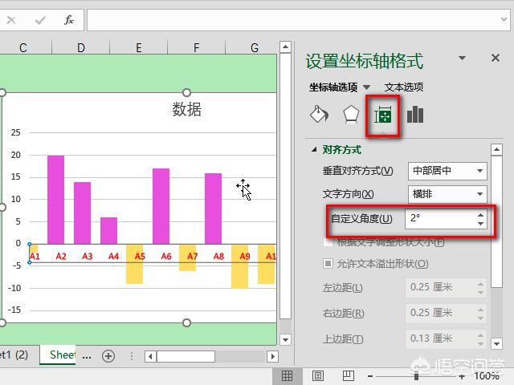Increase the custom angle with up spinner
514x385 pixels.
pos(480,215)
